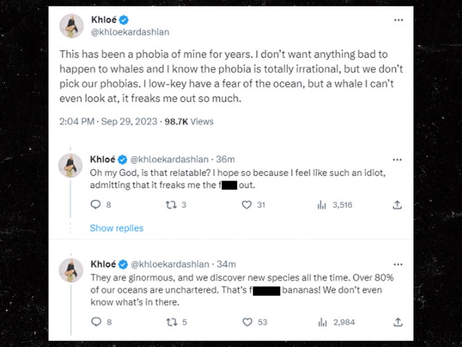Image resolution: width=462 pixels, height=347 pixels.
Task: Open the @khloekardashian handle on main tweet
Action: tap(130, 32)
